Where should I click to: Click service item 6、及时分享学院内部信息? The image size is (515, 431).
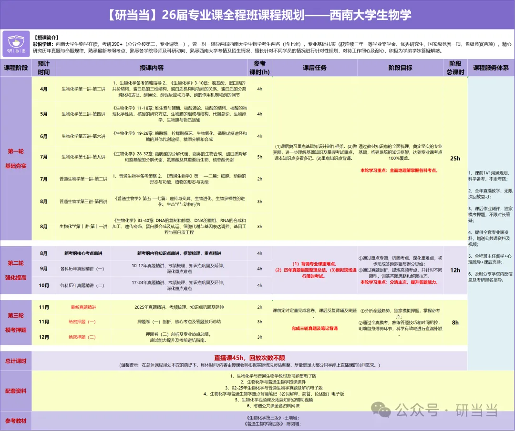tap(490, 277)
